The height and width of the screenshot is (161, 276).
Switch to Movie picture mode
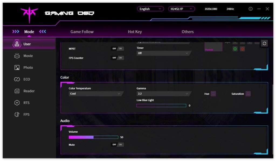pyautogui.click(x=17, y=56)
